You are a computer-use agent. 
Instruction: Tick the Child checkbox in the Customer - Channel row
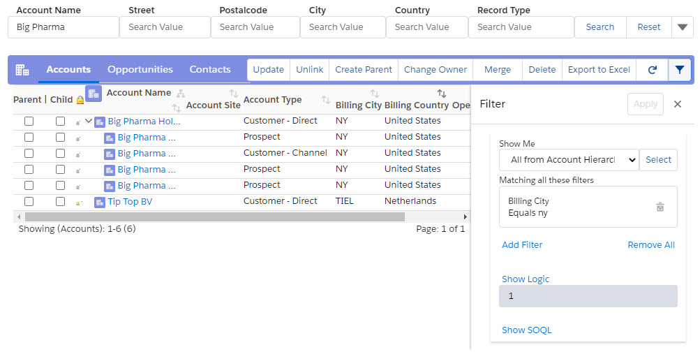60,153
